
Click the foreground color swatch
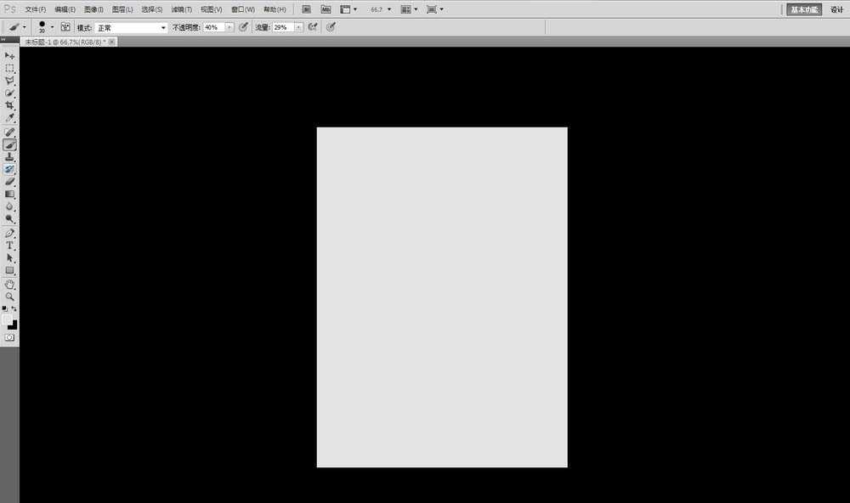click(8, 319)
